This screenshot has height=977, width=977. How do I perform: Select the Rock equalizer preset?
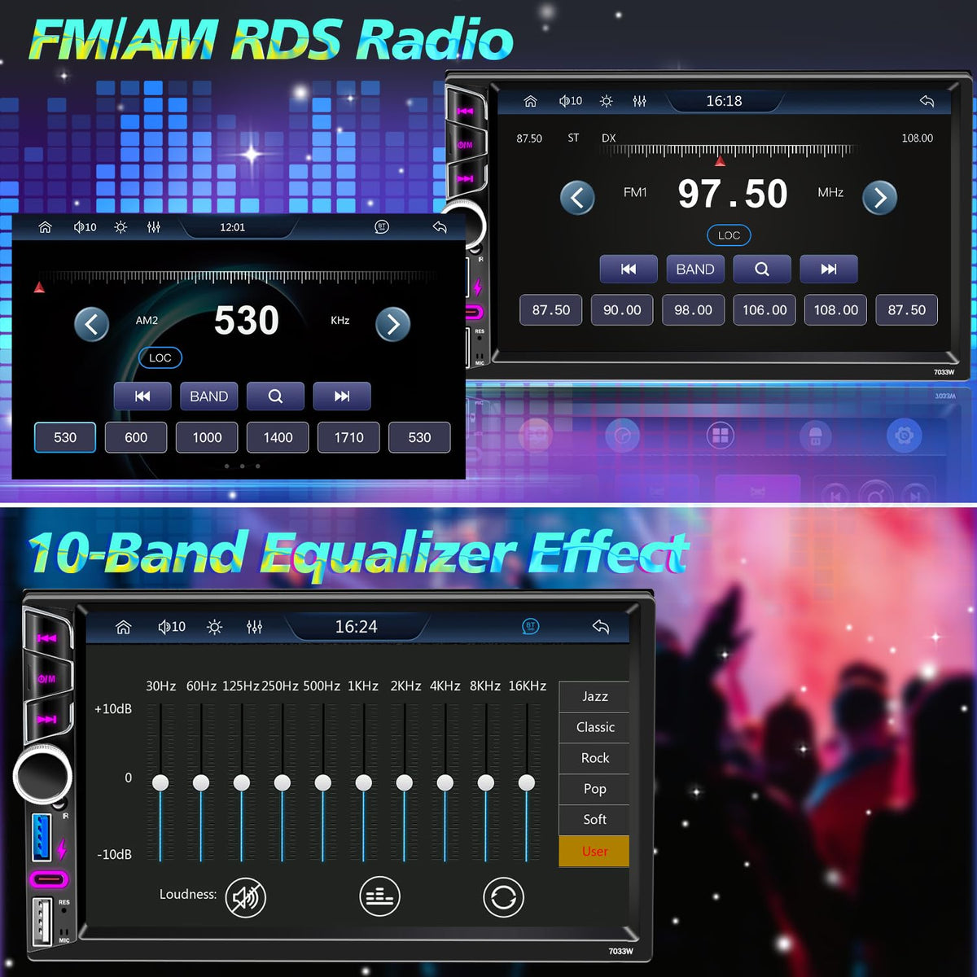click(594, 758)
